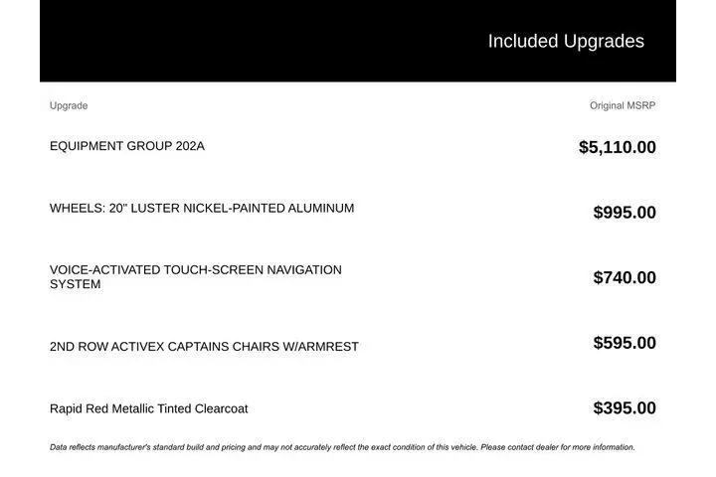Click the Included Upgrades heading
This screenshot has height=477, width=716.
coord(566,42)
